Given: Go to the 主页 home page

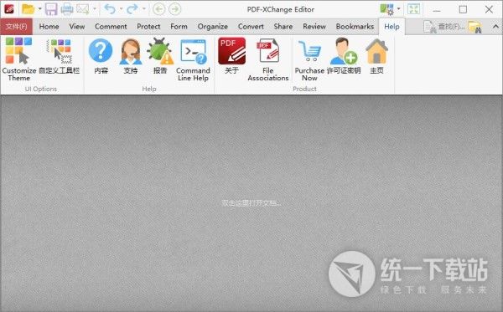Looking at the screenshot, I should tap(376, 56).
